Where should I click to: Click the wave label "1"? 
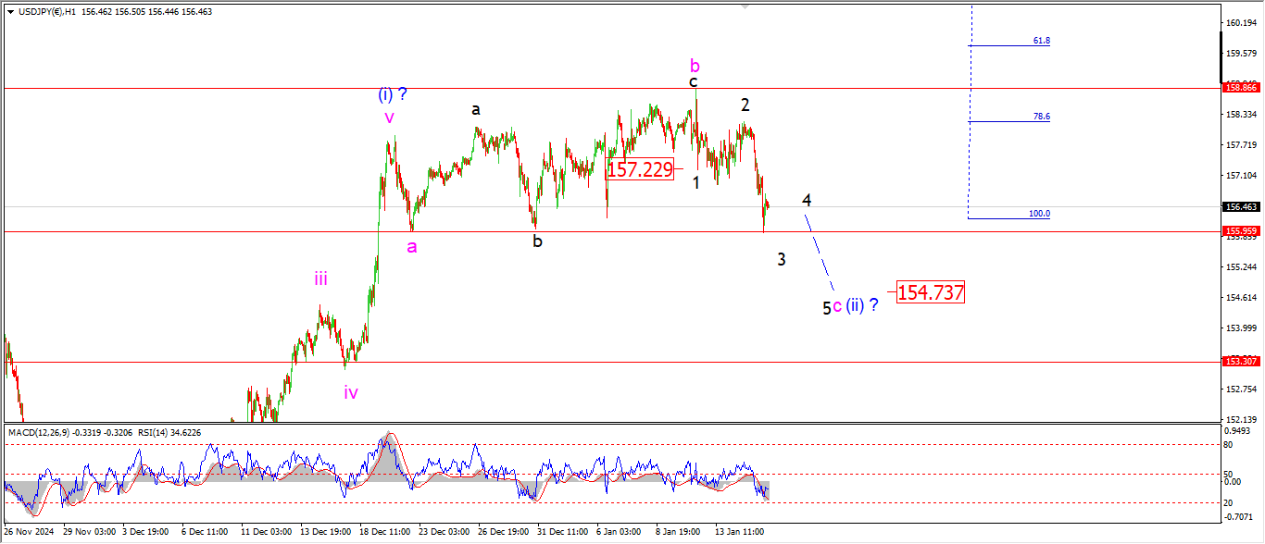696,182
